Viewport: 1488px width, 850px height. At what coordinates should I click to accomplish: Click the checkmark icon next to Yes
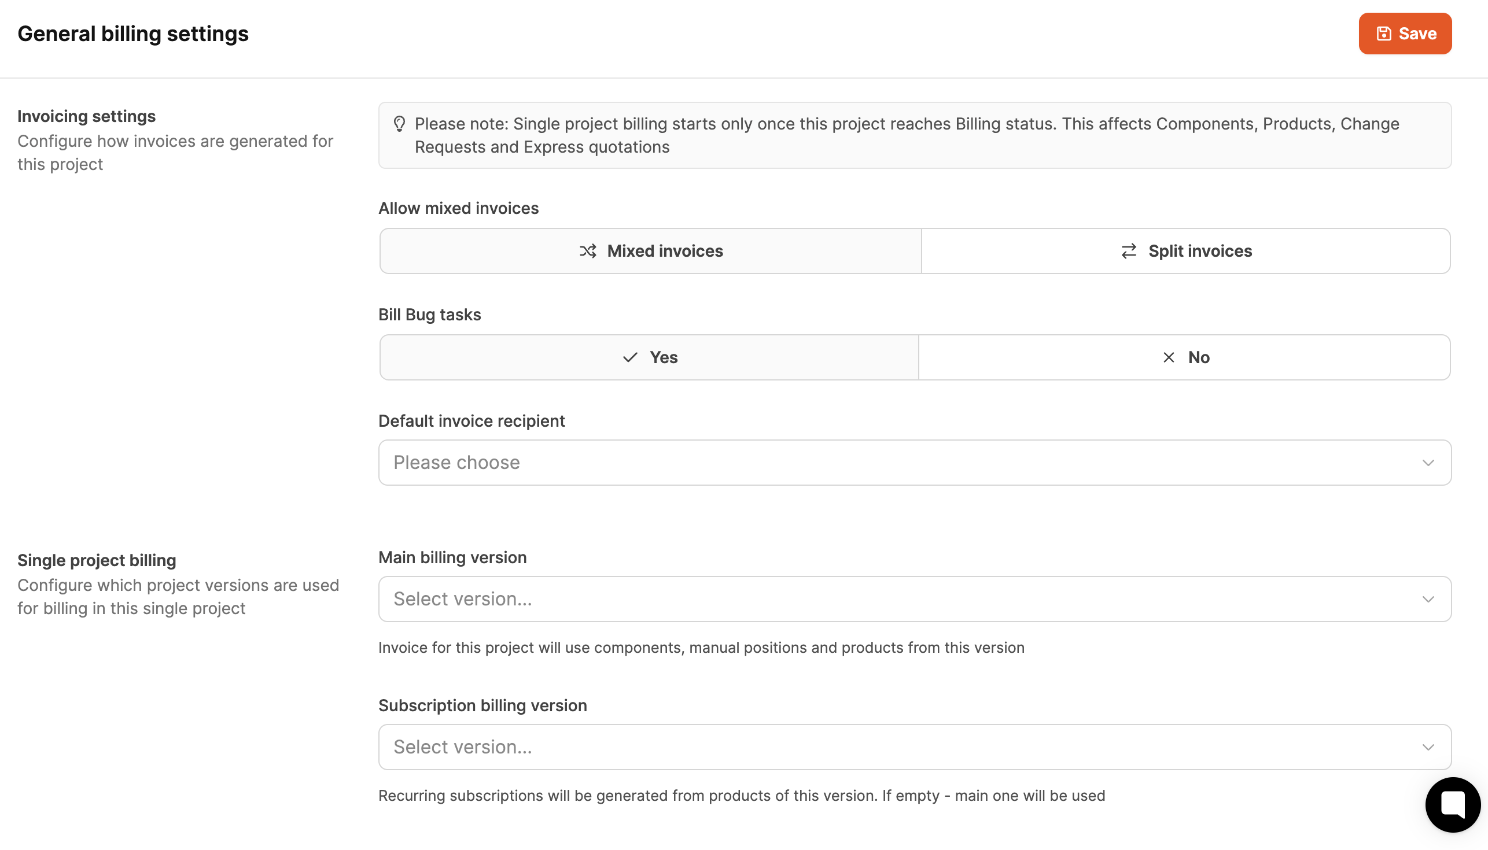pyautogui.click(x=630, y=357)
